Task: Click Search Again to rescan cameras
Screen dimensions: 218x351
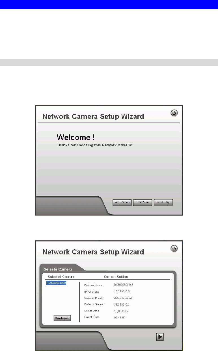Action: 62,318
